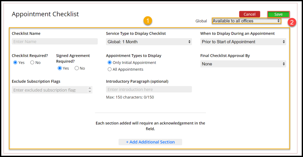Screen dimensions: 303x157
Task: Click the Exclude Subscription Flags field
Action: [x=49, y=90]
